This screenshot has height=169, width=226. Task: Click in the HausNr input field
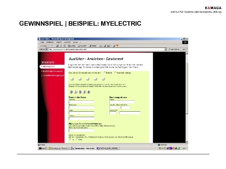114,107
